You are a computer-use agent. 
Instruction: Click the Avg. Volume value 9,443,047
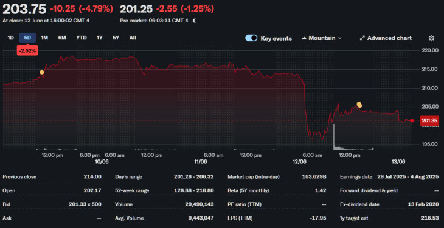[x=201, y=218]
